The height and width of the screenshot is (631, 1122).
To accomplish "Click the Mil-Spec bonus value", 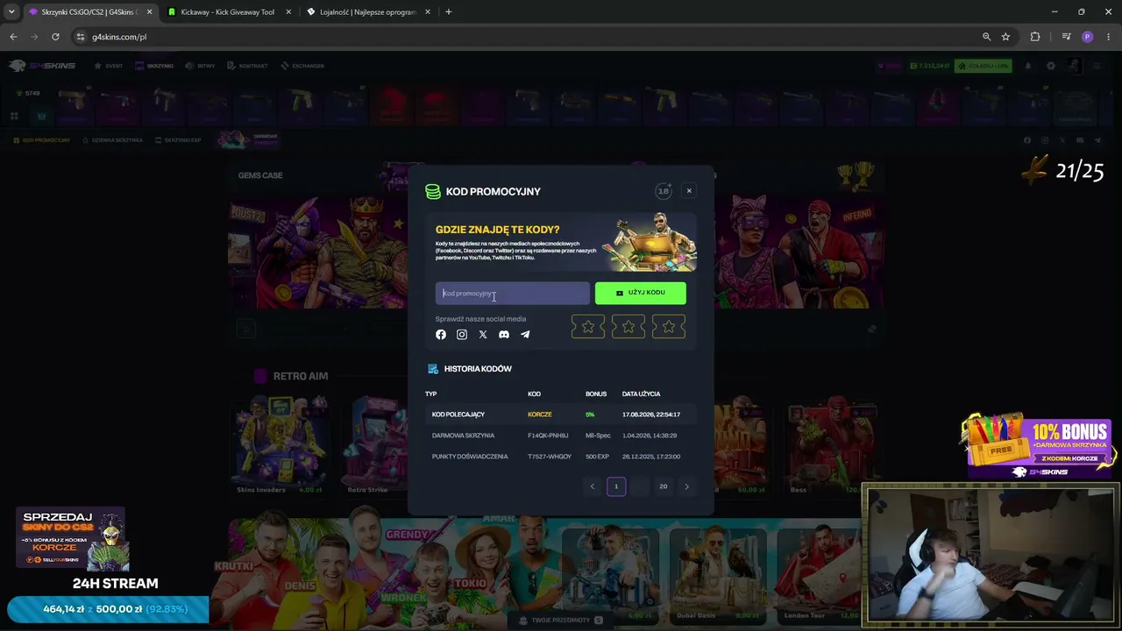I will click(598, 436).
